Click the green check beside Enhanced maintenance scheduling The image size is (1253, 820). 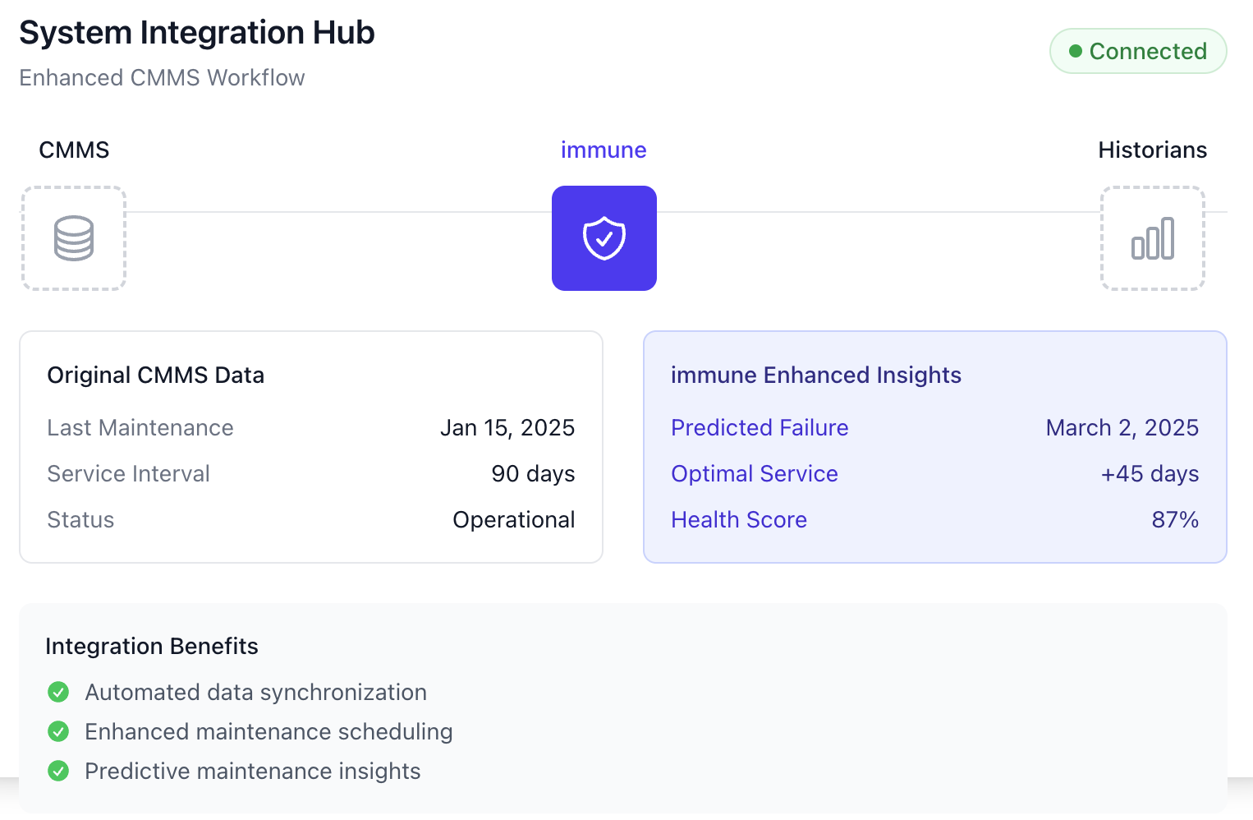(x=58, y=731)
